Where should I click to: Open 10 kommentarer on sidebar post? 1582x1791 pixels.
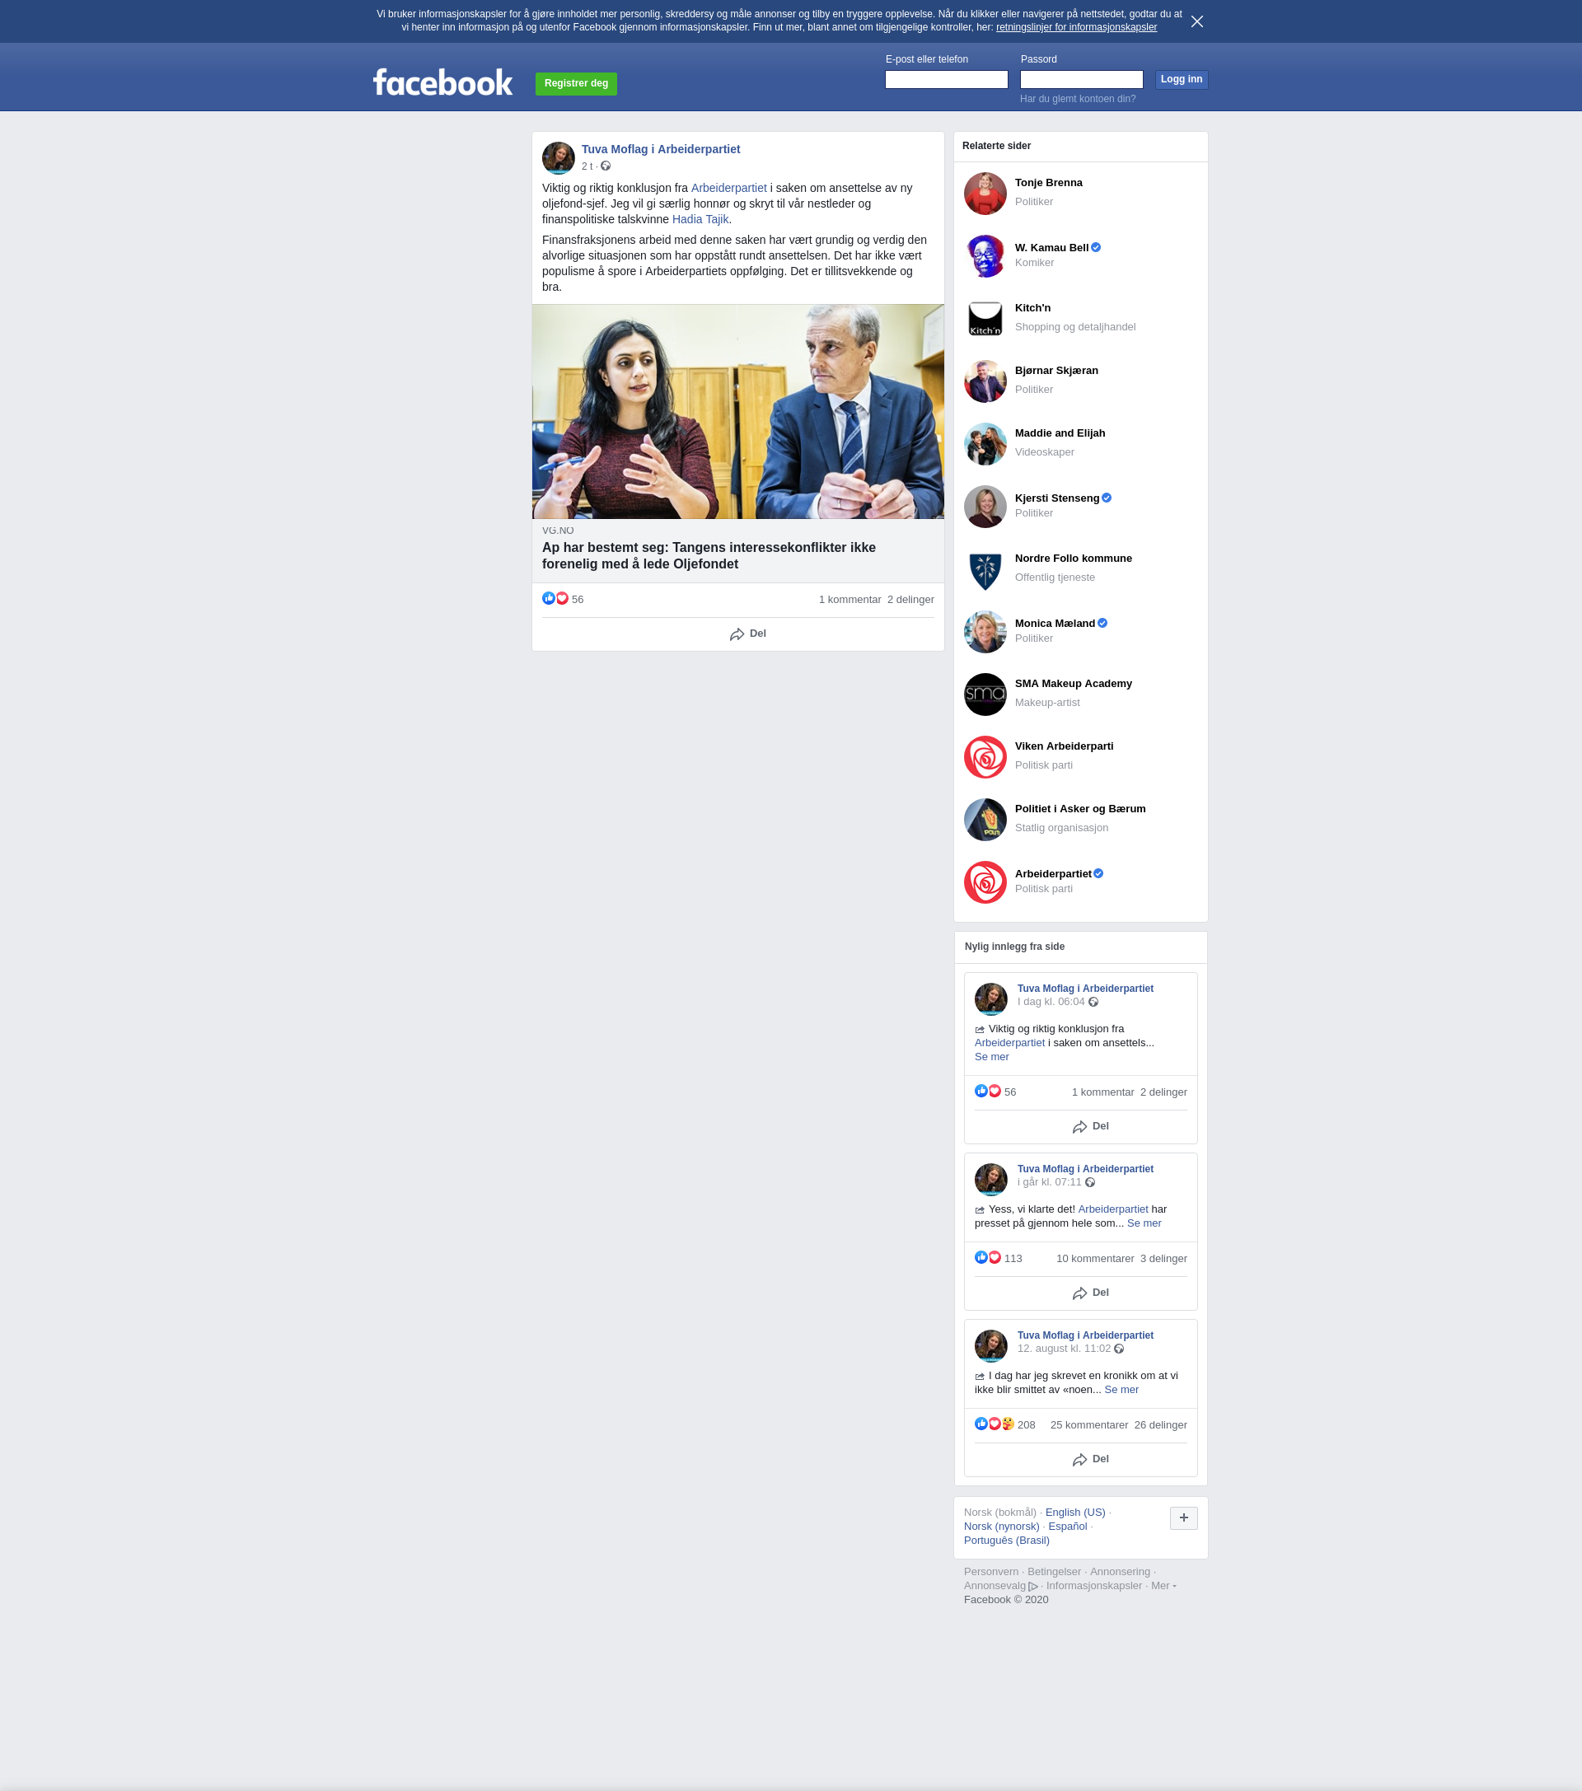point(1095,1258)
